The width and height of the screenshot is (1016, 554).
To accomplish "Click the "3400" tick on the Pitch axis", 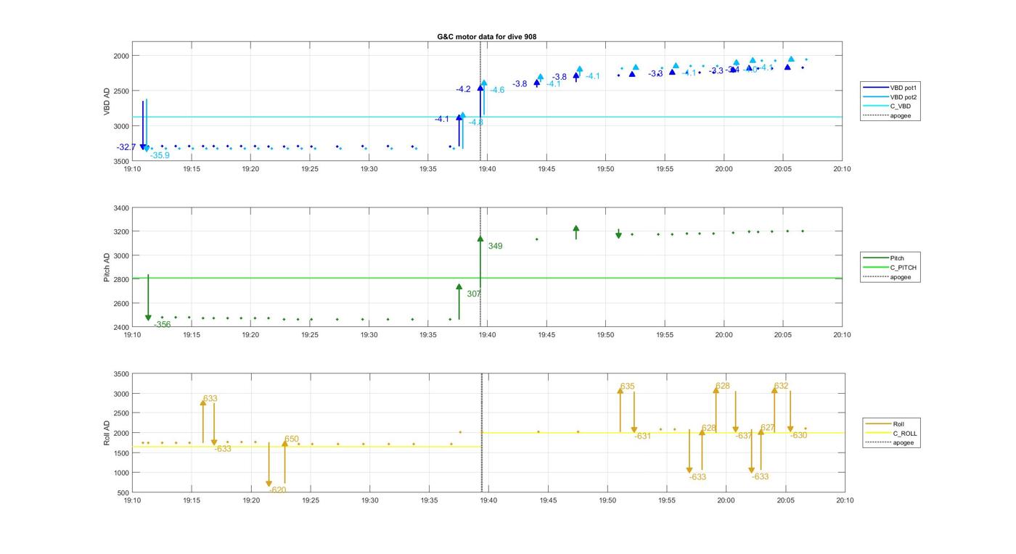I will 121,209.
